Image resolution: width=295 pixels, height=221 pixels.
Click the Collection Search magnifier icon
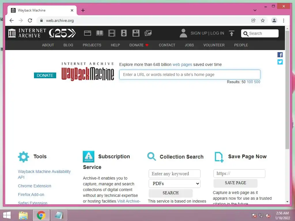(x=152, y=157)
